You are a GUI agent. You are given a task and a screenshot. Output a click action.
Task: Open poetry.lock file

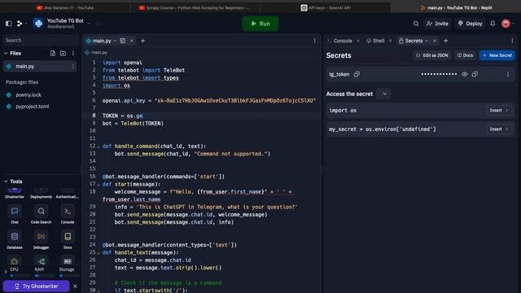28,95
